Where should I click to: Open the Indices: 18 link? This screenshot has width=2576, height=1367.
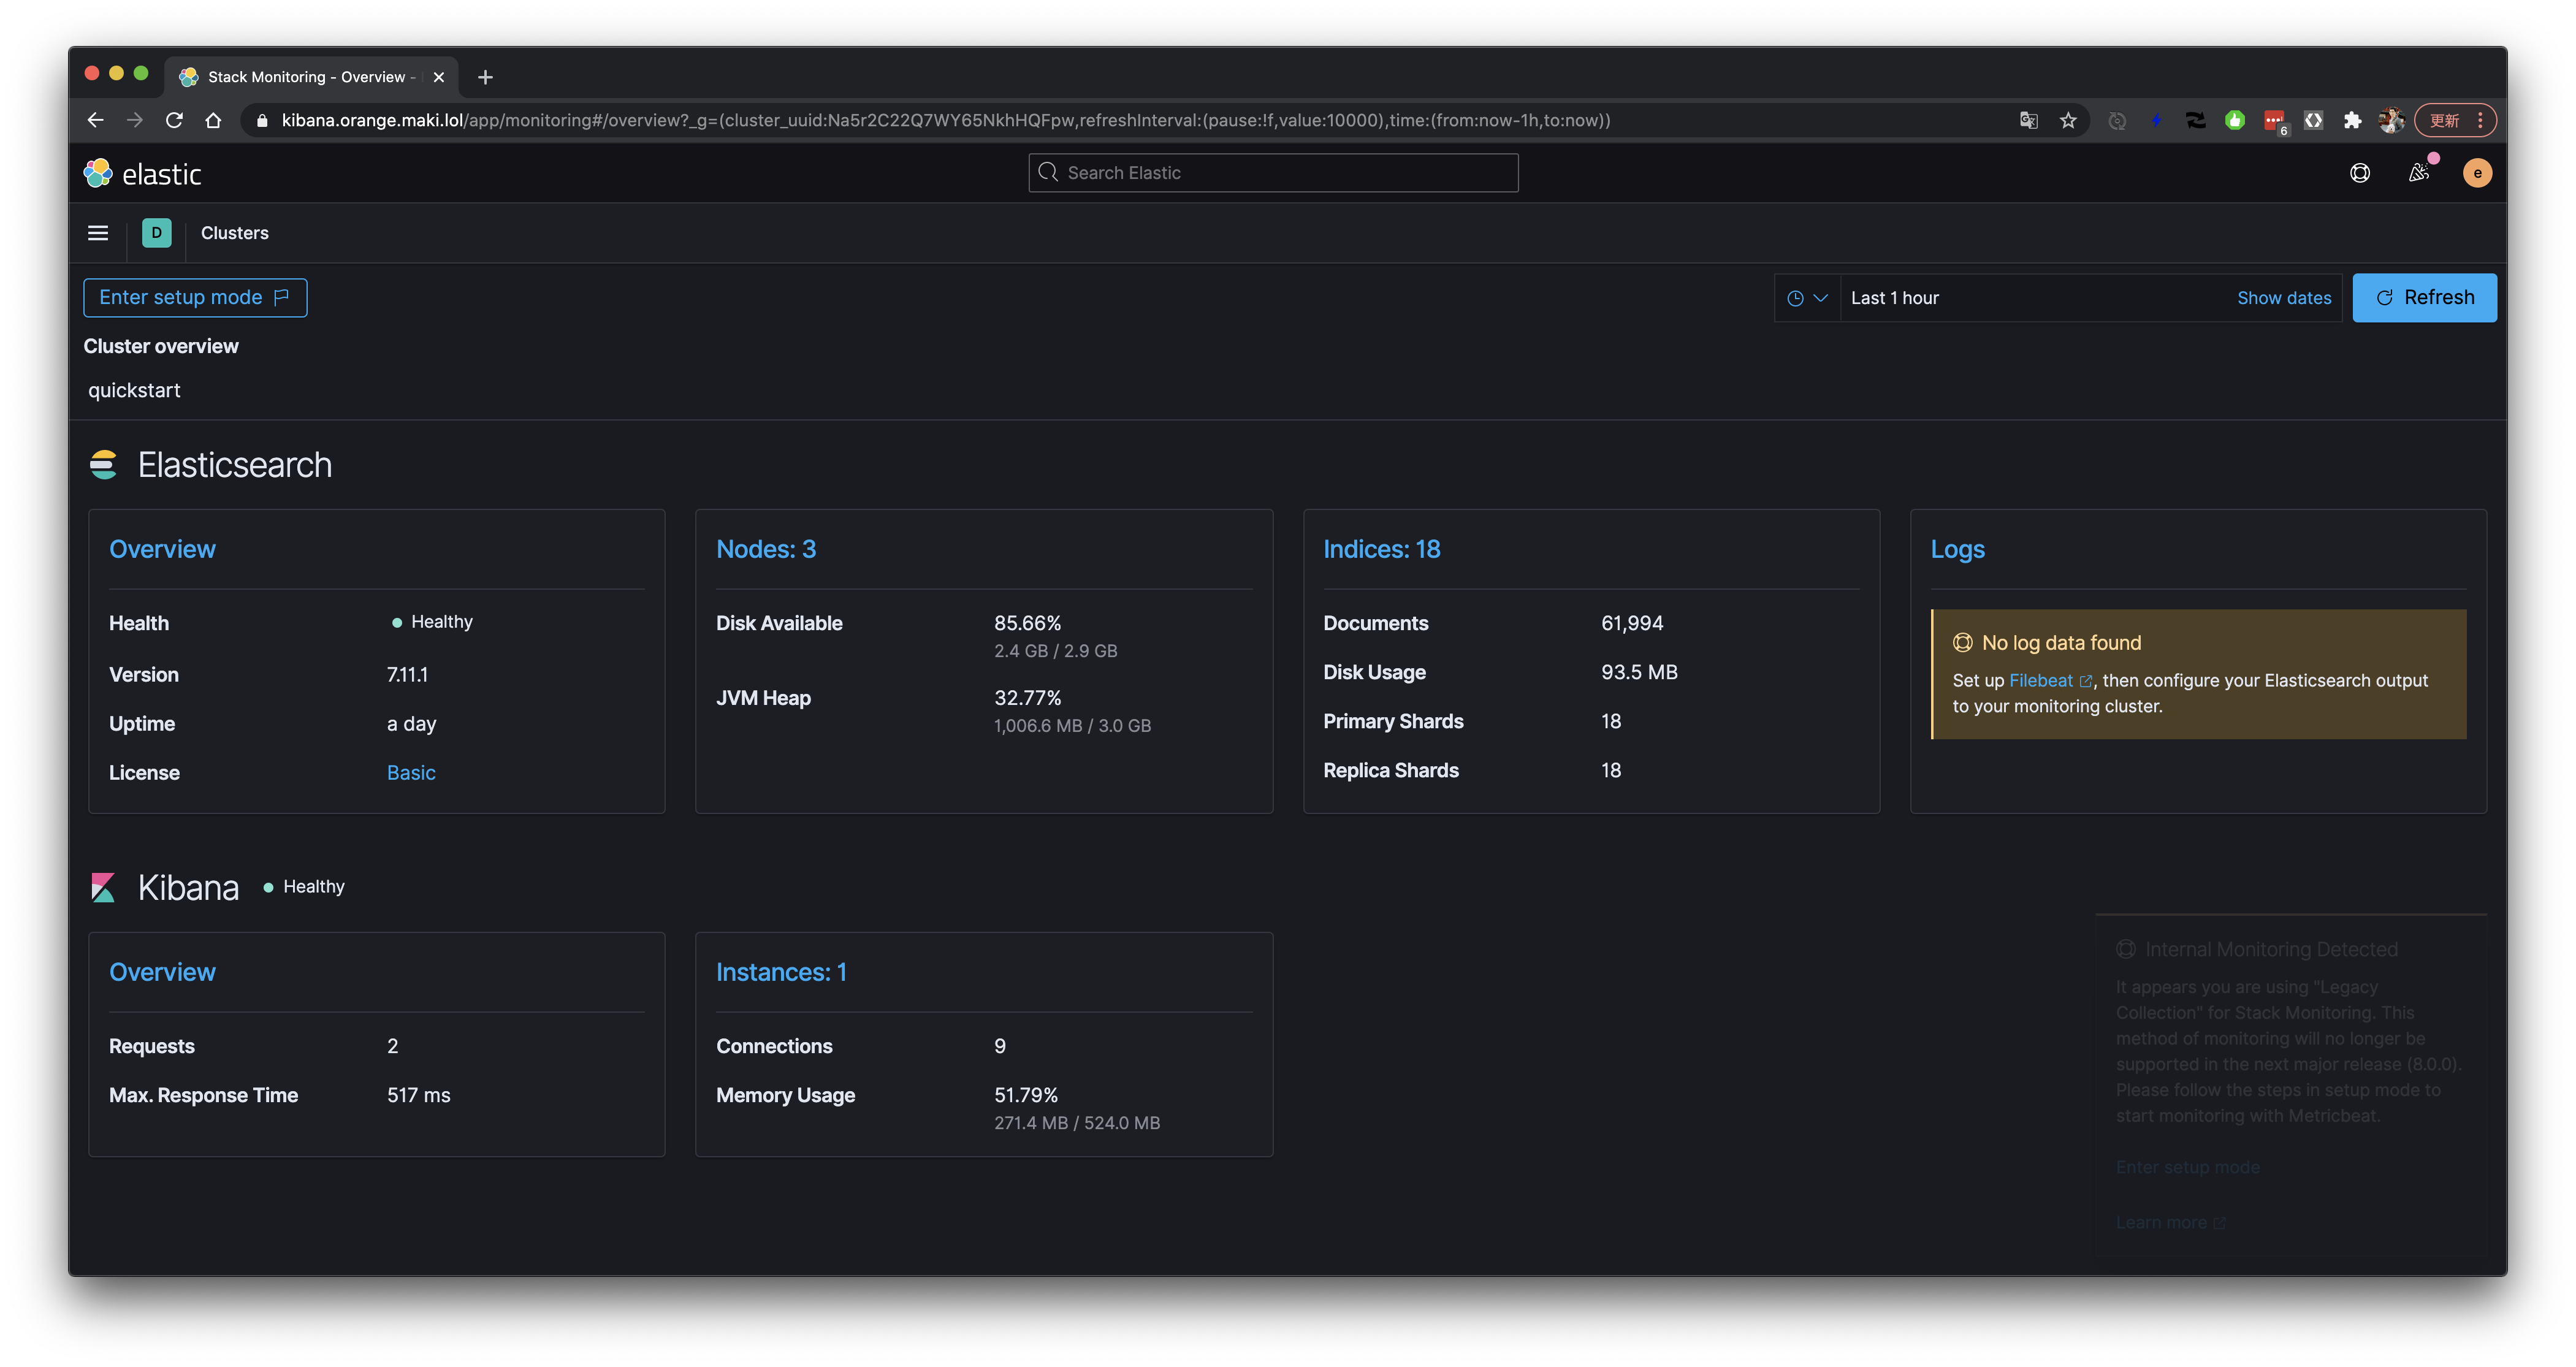pos(1382,549)
